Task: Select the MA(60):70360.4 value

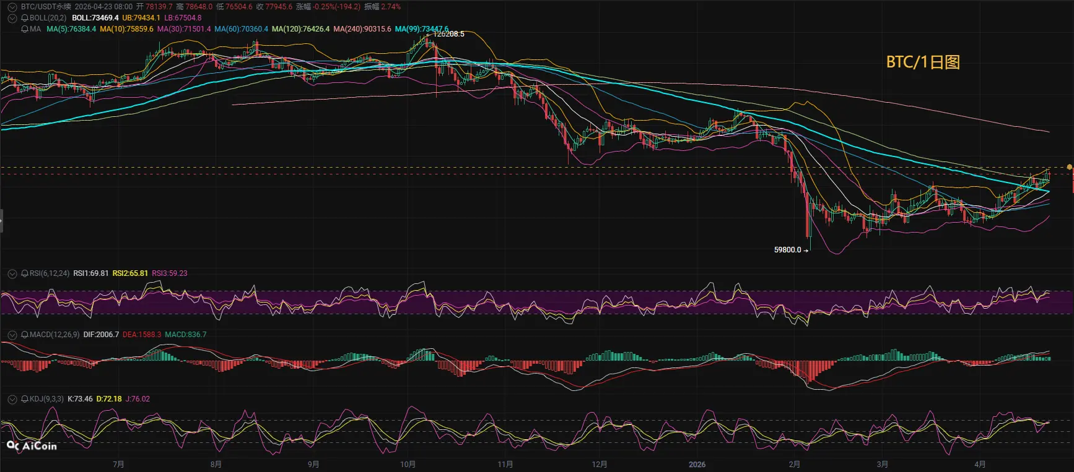Action: (242, 29)
